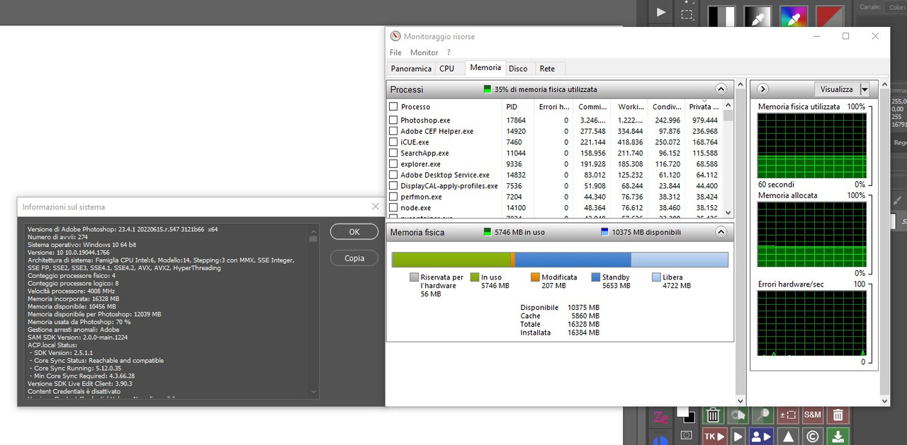Open the Visualizza dropdown arrow
Image resolution: width=907 pixels, height=445 pixels.
point(864,89)
